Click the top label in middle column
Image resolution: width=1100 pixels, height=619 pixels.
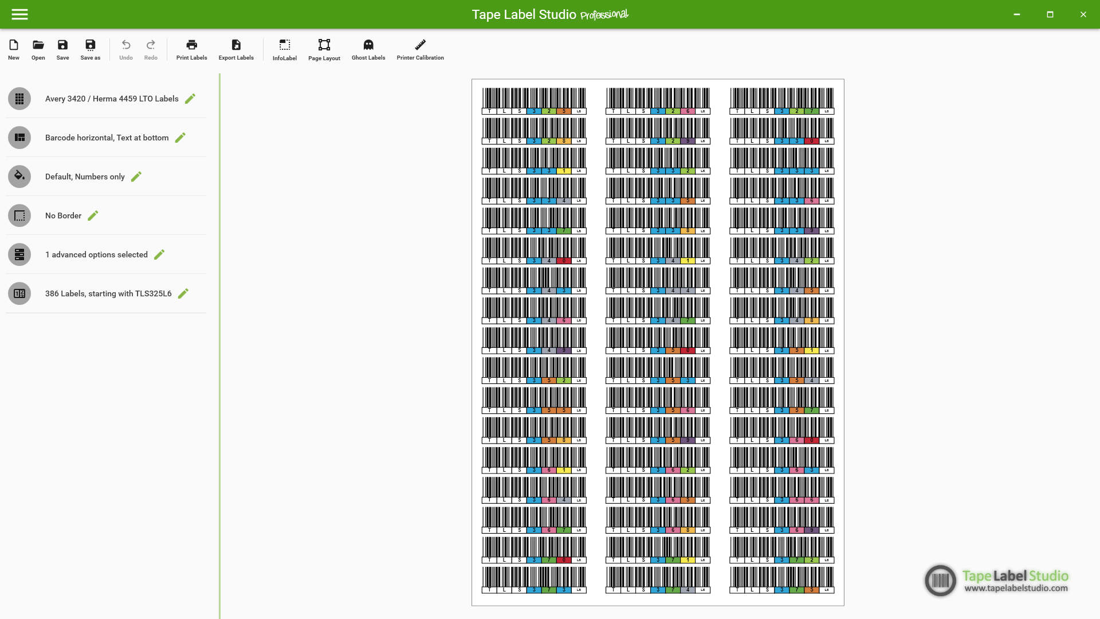click(658, 101)
